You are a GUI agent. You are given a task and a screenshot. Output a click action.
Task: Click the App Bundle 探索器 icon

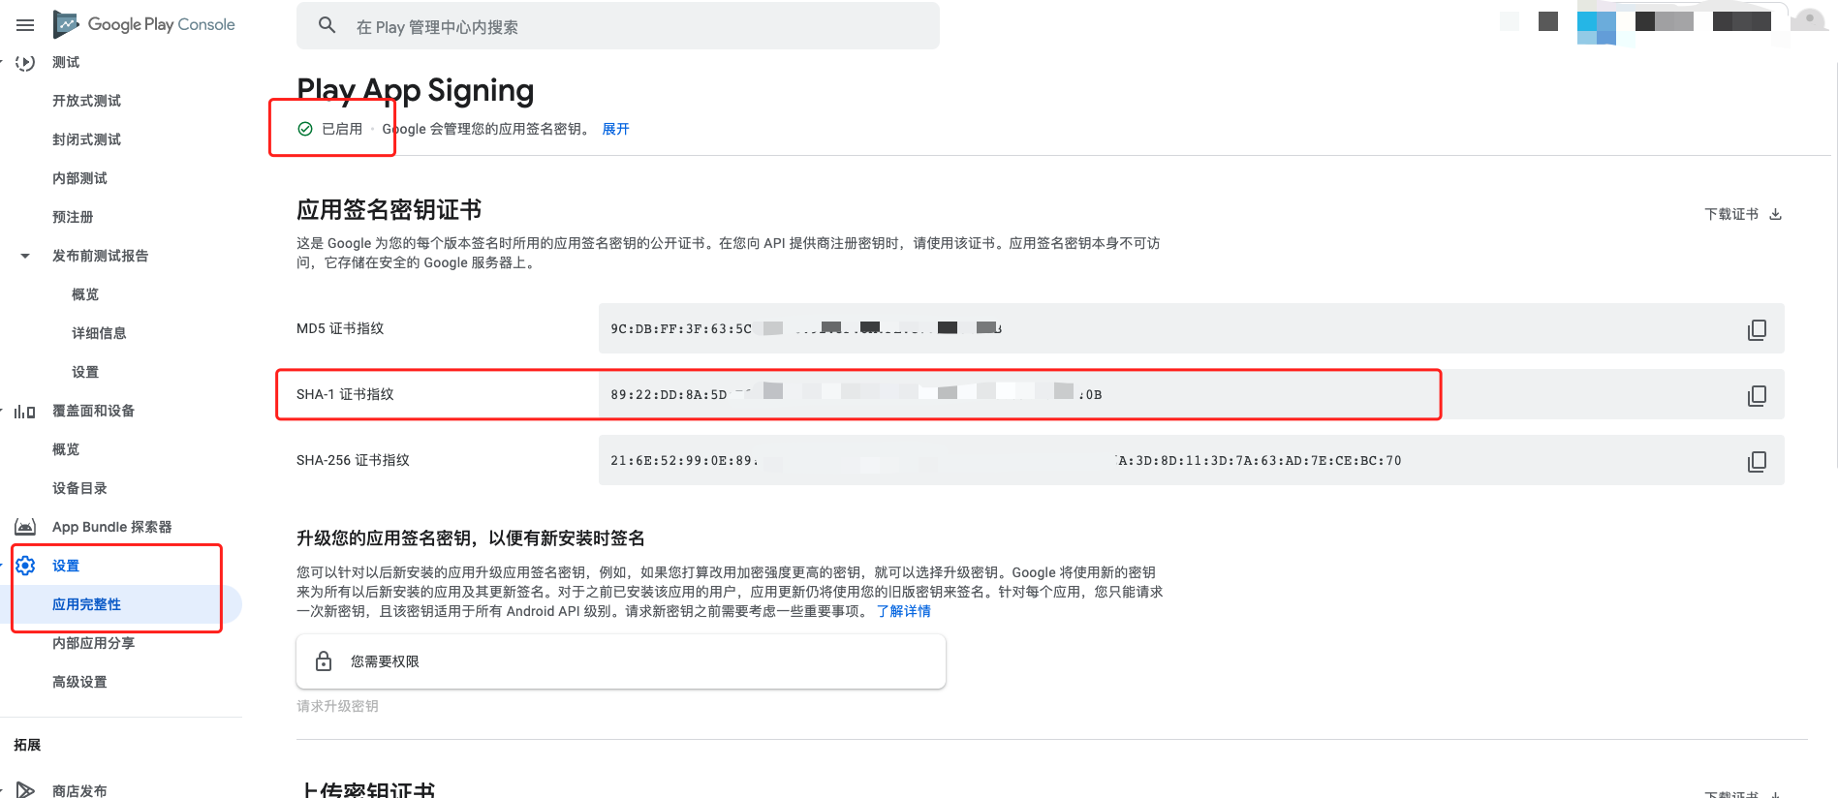(25, 527)
